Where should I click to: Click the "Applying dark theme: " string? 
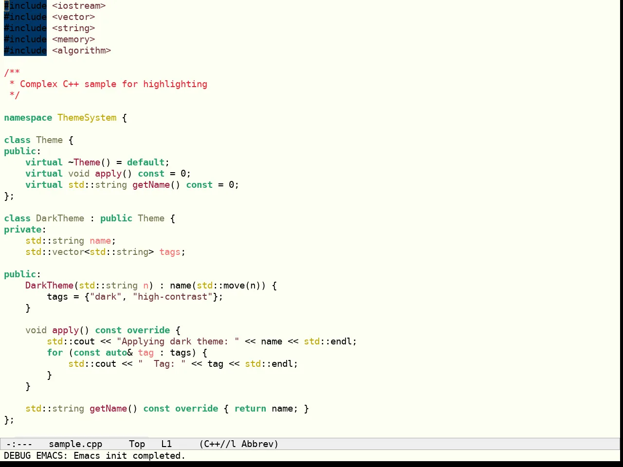[x=178, y=341]
